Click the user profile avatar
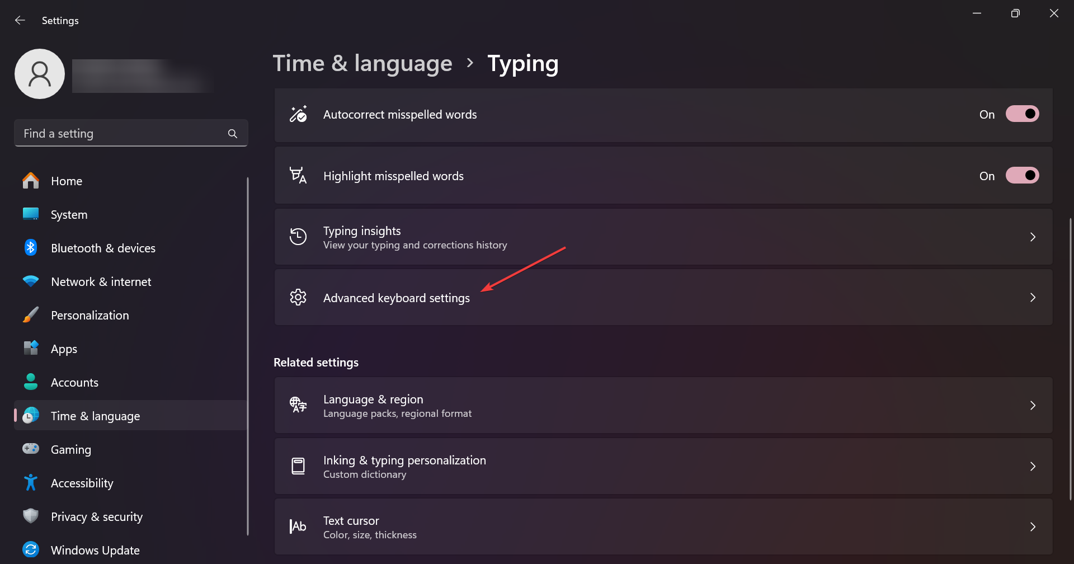The width and height of the screenshot is (1074, 564). [39, 73]
